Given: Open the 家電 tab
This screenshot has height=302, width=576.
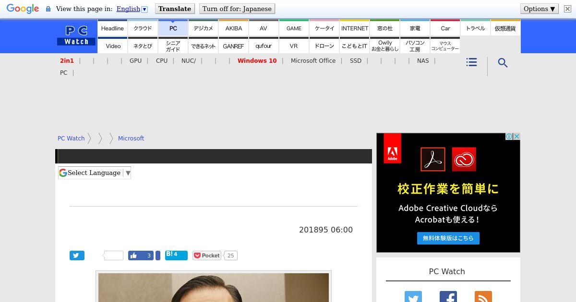Looking at the screenshot, I should tap(415, 28).
